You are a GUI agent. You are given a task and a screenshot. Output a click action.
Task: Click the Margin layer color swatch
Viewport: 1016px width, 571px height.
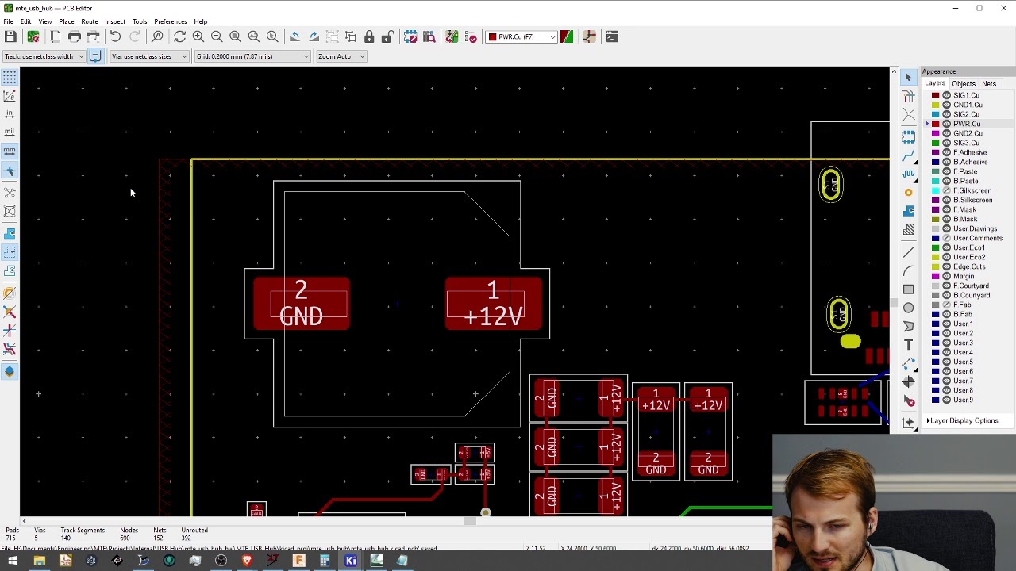click(935, 276)
